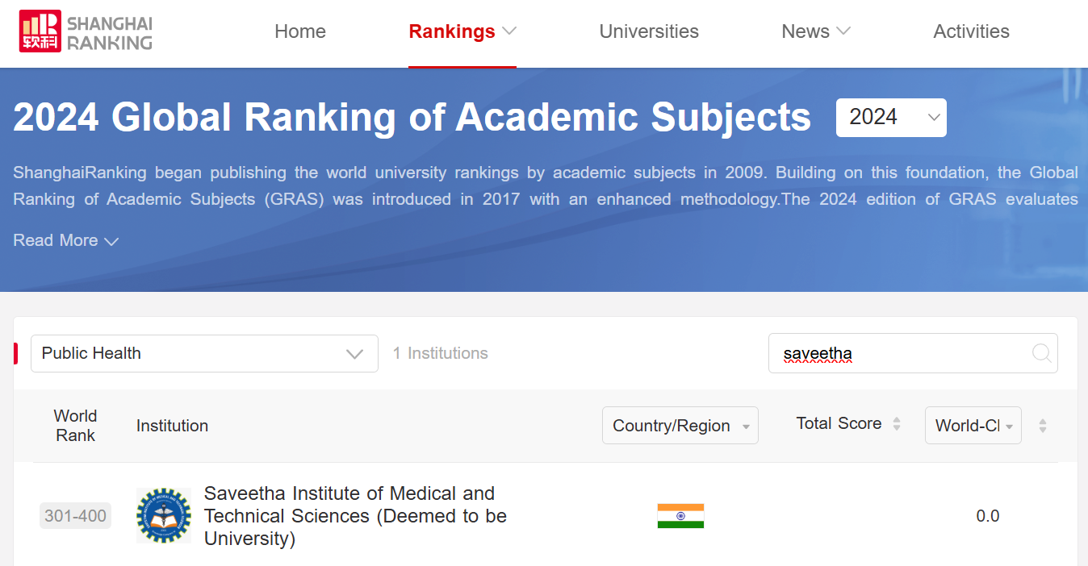Open the Country/Region filter dropdown
The height and width of the screenshot is (566, 1088).
pos(680,426)
